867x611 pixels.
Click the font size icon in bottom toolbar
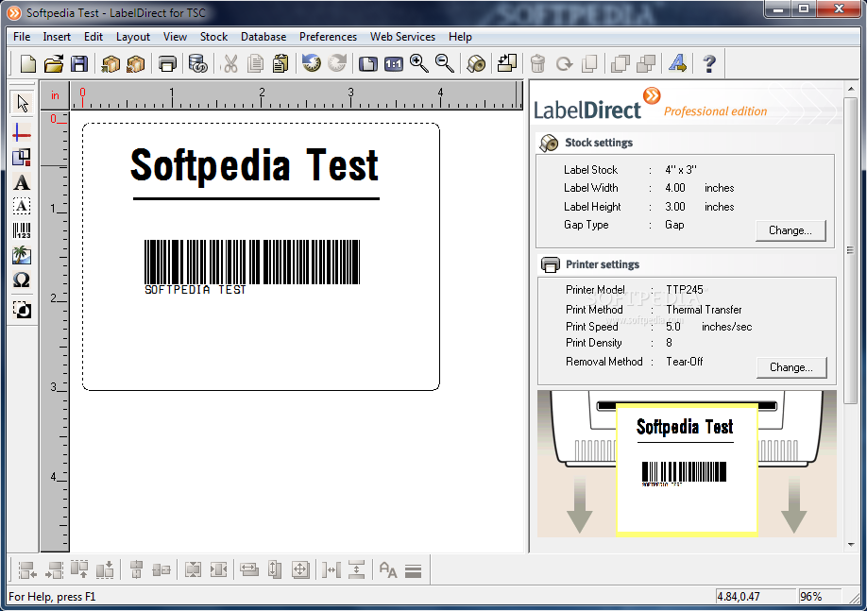[388, 570]
